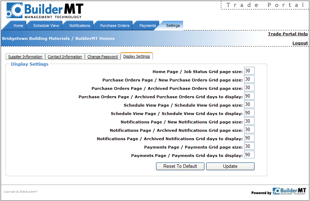Click Schedule View Grid days to display field
This screenshot has height=201, width=310.
coord(249,113)
